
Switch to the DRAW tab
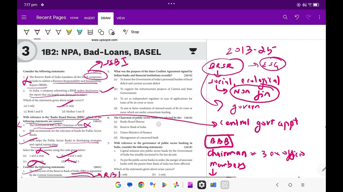pyautogui.click(x=106, y=18)
